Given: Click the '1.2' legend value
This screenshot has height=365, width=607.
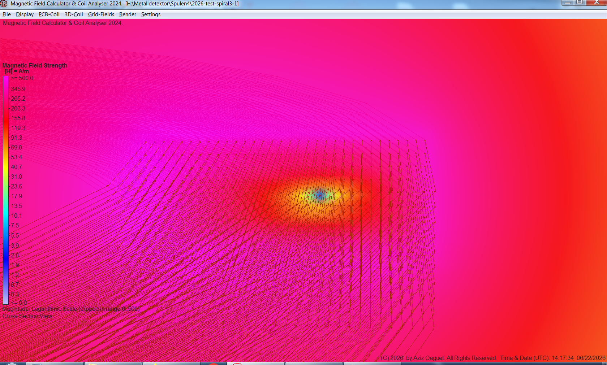Looking at the screenshot, I should (x=15, y=275).
